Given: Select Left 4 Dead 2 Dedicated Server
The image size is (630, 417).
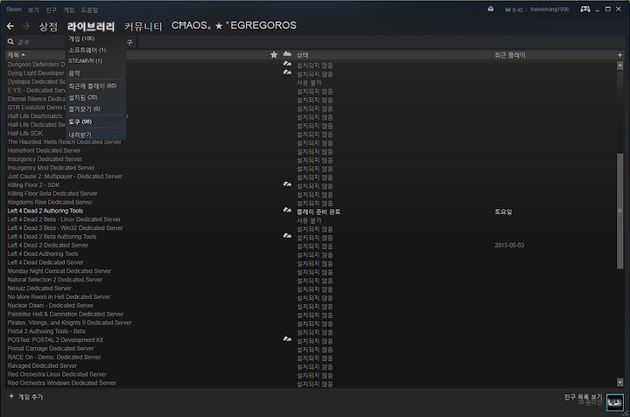Looking at the screenshot, I should pyautogui.click(x=48, y=246).
